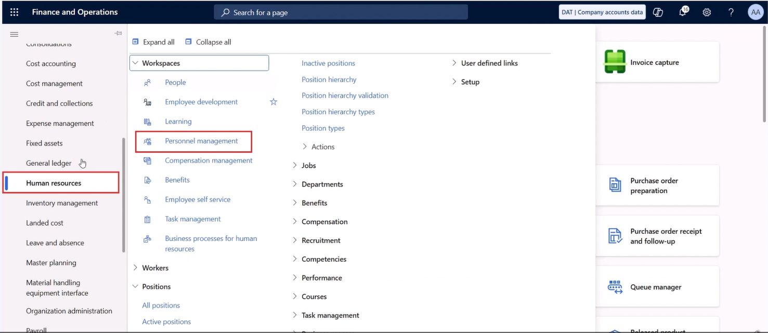
Task: Click the Search for a page field
Action: click(341, 12)
